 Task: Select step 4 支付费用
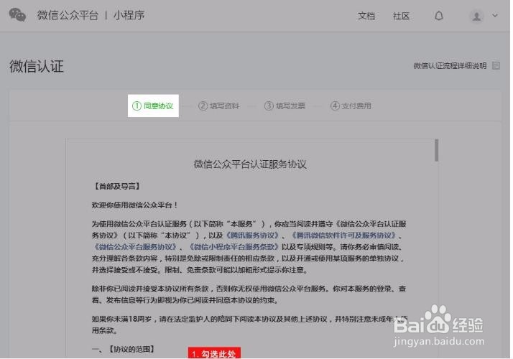(x=351, y=106)
